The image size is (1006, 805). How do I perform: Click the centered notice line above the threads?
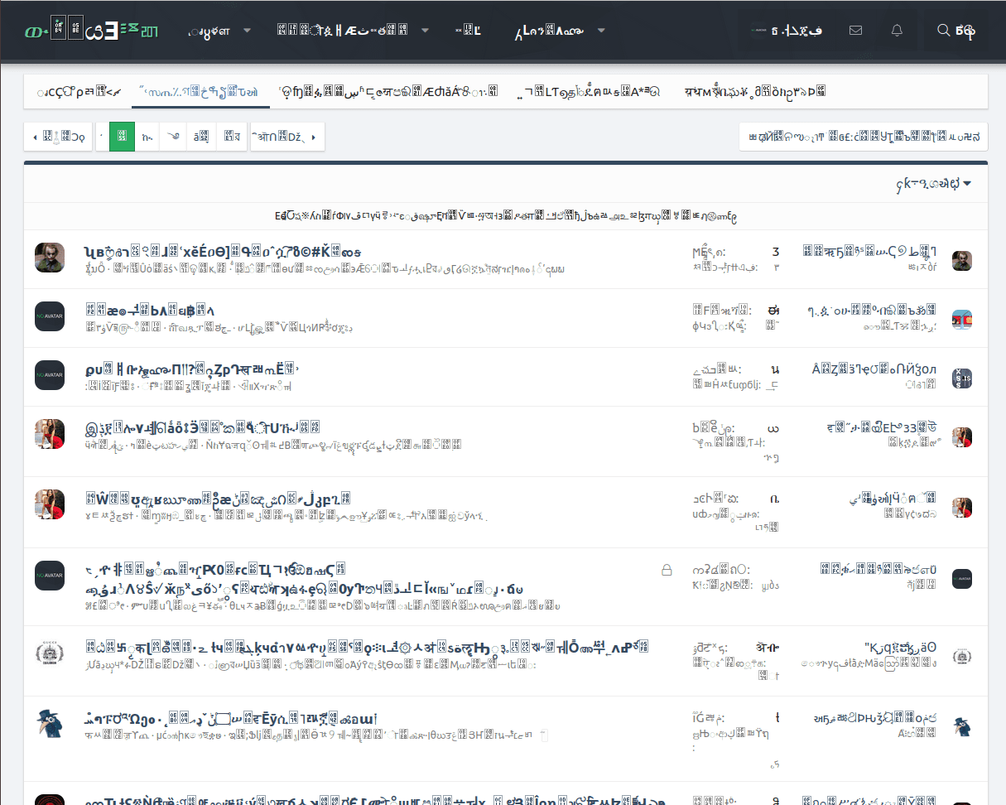505,216
